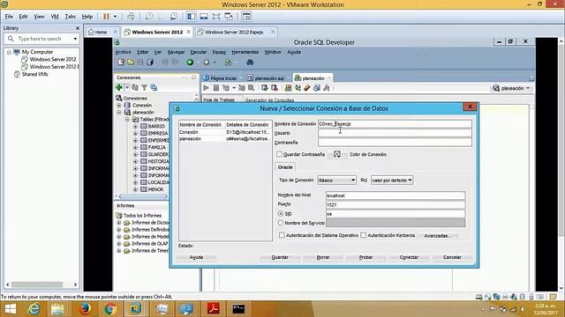Open command prompt from taskbar
565x317 pixels.
coord(238,309)
